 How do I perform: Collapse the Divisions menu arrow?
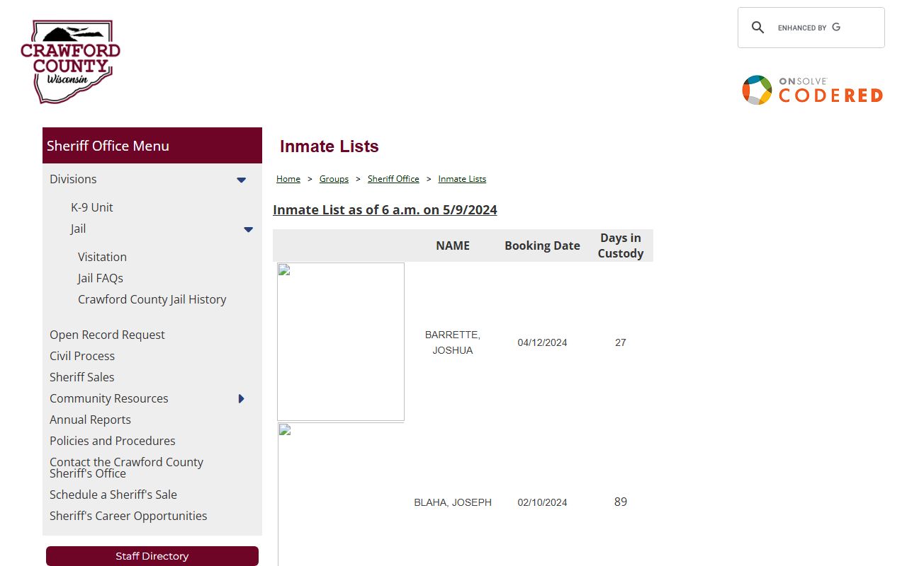241,180
